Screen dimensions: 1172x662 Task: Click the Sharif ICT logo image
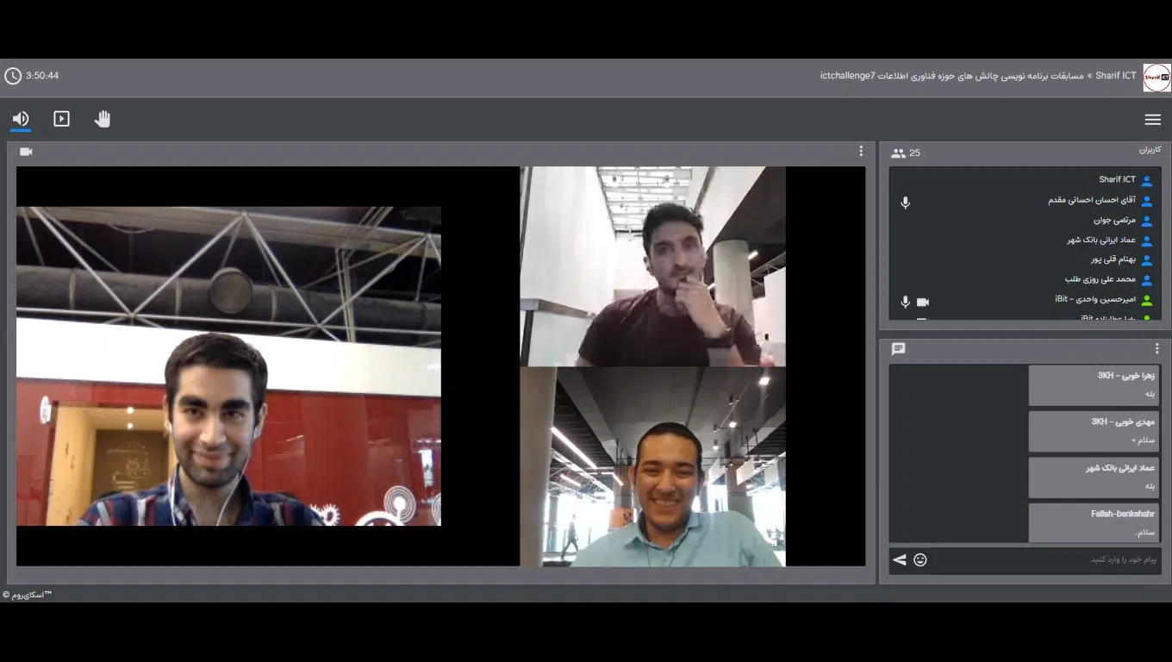click(1156, 77)
